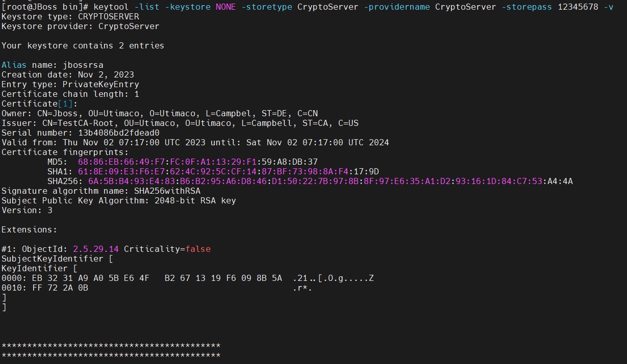Click the Signature algorithm SHA256withRSA text
This screenshot has width=627, height=364.
pyautogui.click(x=167, y=191)
